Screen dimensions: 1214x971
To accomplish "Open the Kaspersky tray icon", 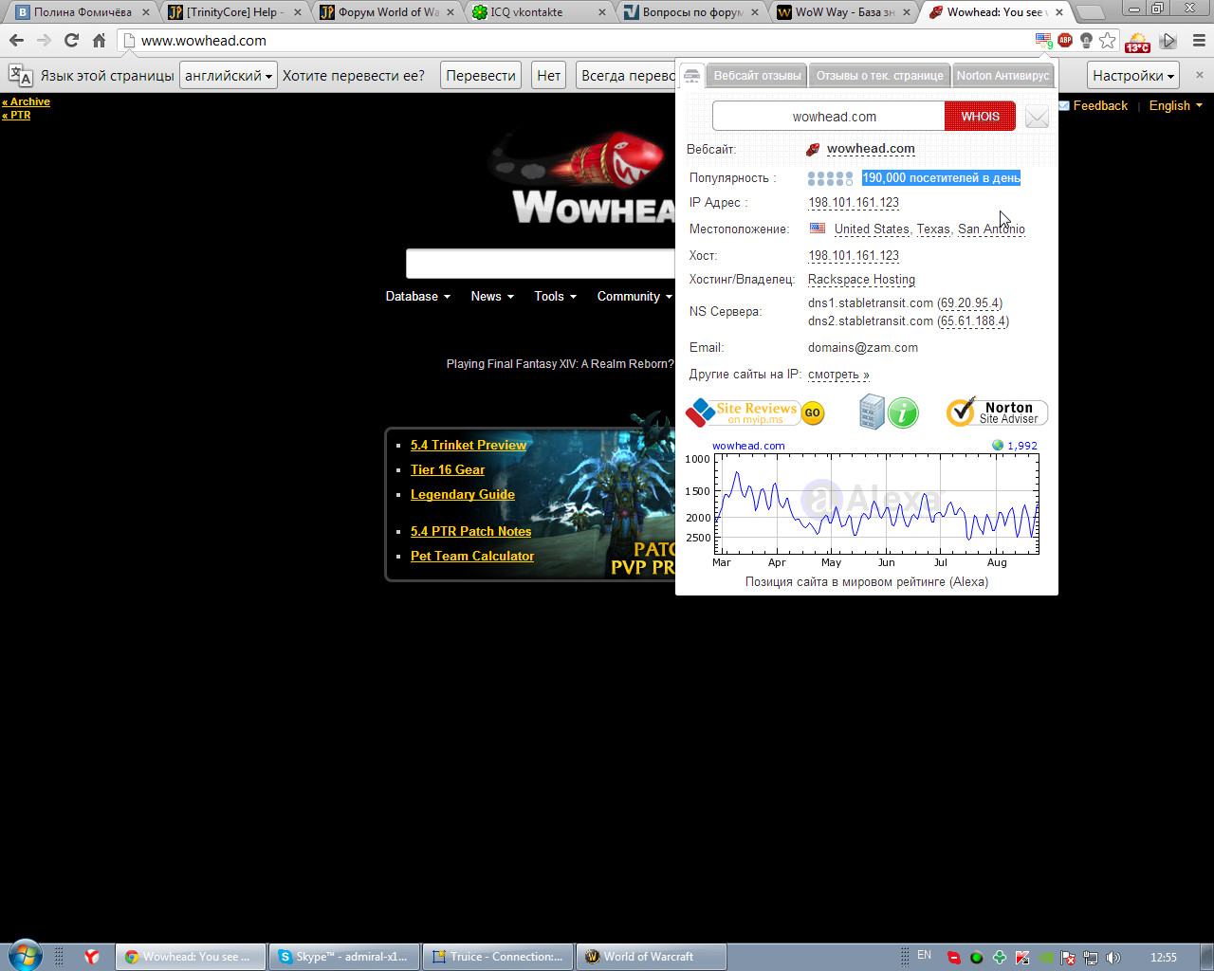I will pyautogui.click(x=1022, y=958).
